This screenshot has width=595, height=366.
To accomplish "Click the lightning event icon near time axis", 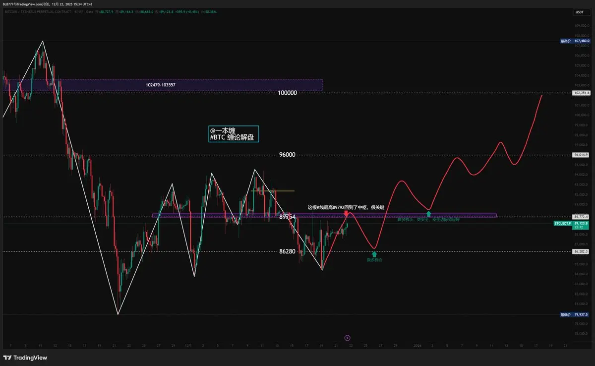I will [x=347, y=338].
